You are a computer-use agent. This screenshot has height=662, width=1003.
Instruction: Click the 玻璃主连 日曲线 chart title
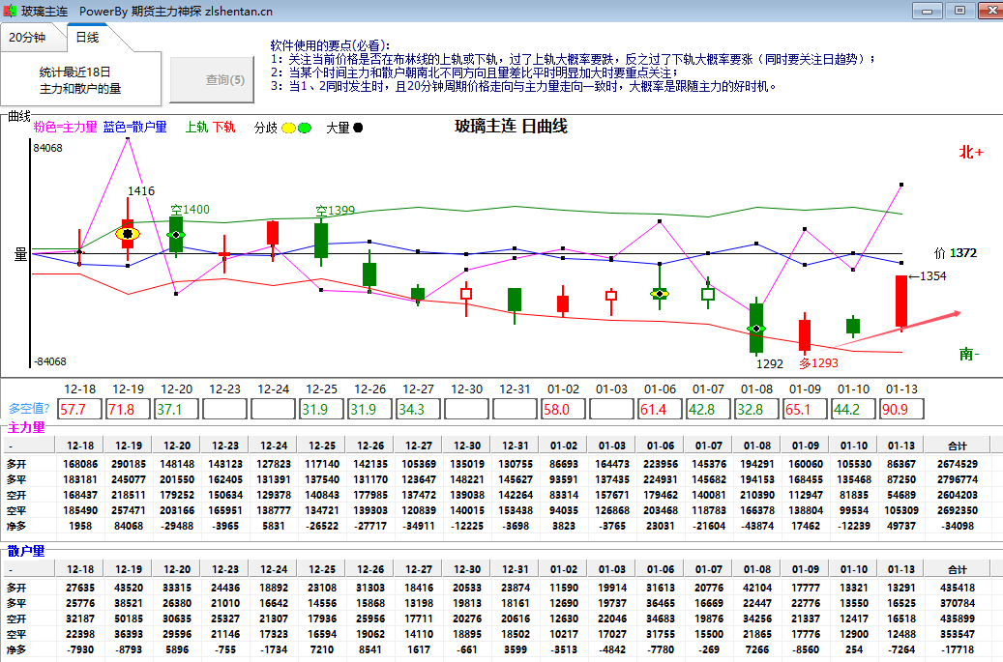511,127
